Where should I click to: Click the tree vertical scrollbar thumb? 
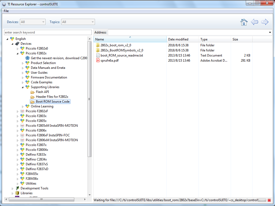89,99
